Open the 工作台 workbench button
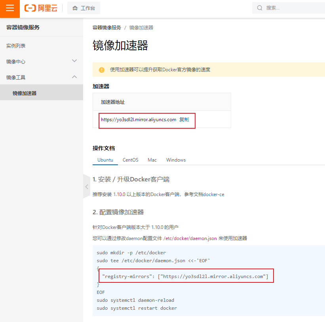Screen dimensions: 325x322 [84, 8]
